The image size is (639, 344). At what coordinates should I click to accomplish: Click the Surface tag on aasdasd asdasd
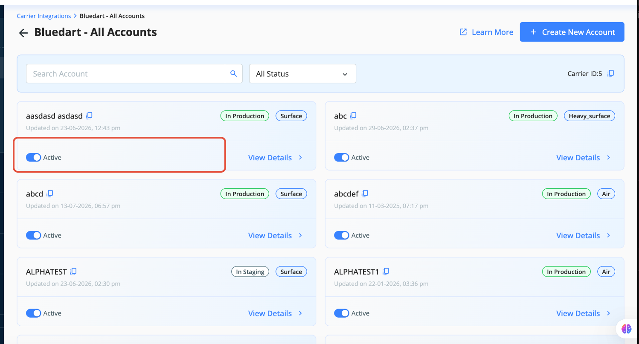[291, 116]
